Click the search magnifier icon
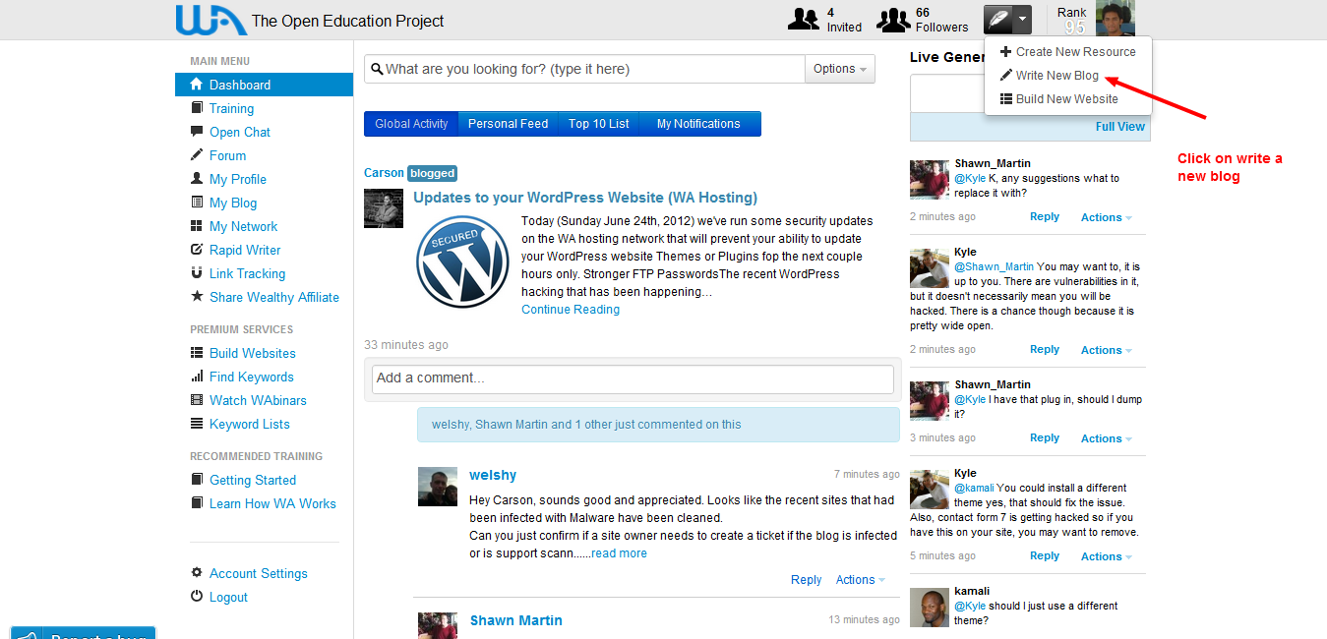The width and height of the screenshot is (1327, 639). 377,69
